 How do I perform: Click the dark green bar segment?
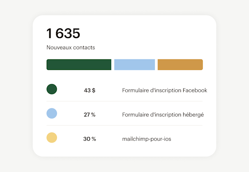pos(79,65)
